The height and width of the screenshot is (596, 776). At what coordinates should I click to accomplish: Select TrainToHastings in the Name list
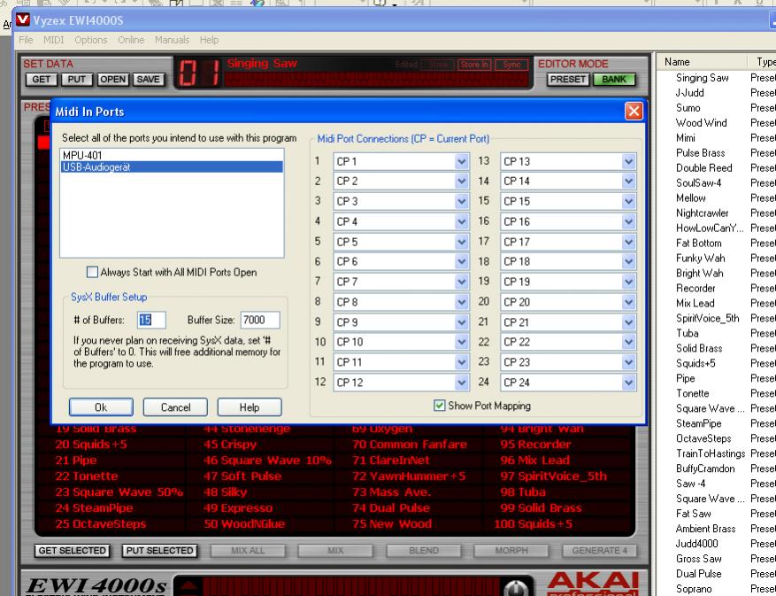pyautogui.click(x=711, y=453)
